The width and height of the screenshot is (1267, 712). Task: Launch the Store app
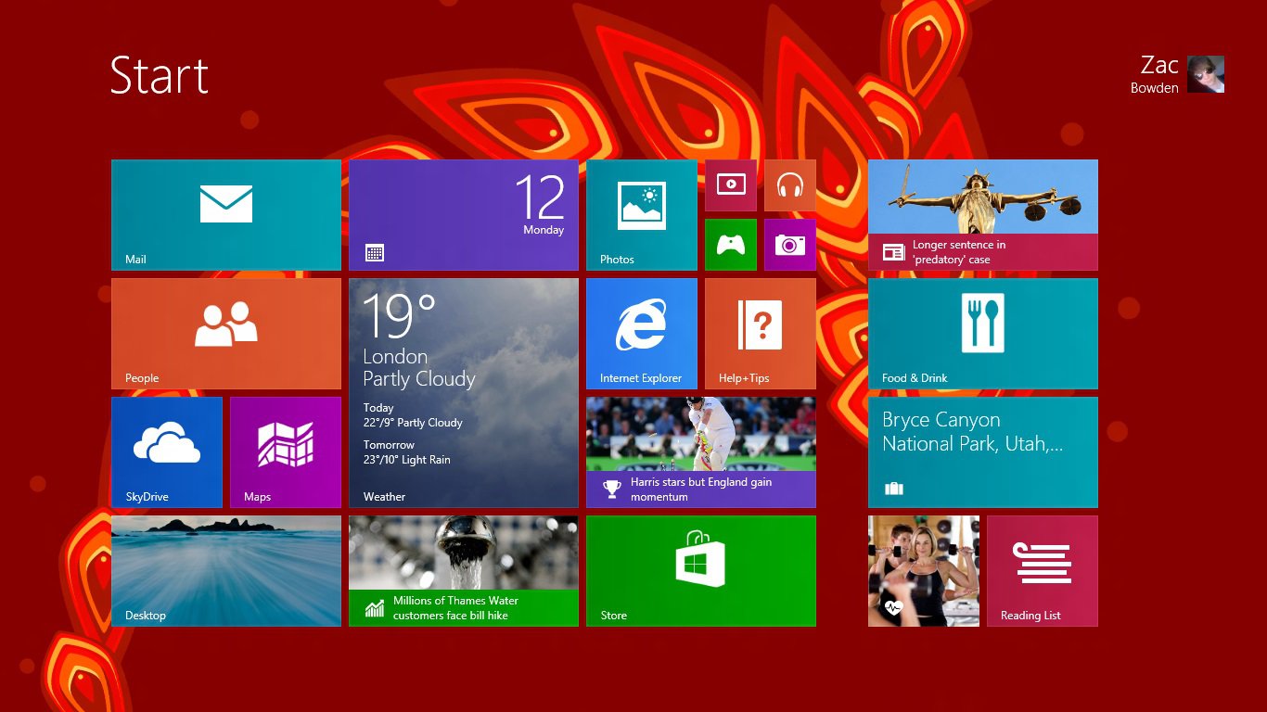pos(700,570)
